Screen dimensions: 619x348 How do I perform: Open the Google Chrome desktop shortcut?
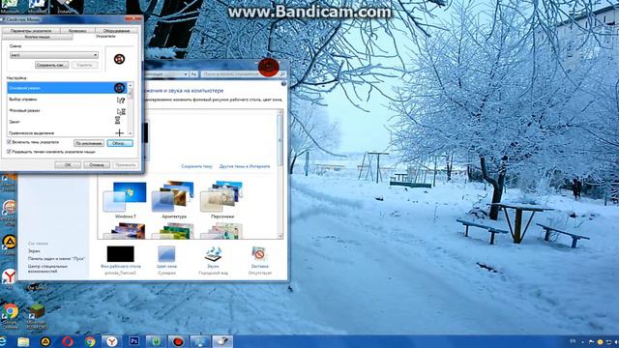click(11, 316)
